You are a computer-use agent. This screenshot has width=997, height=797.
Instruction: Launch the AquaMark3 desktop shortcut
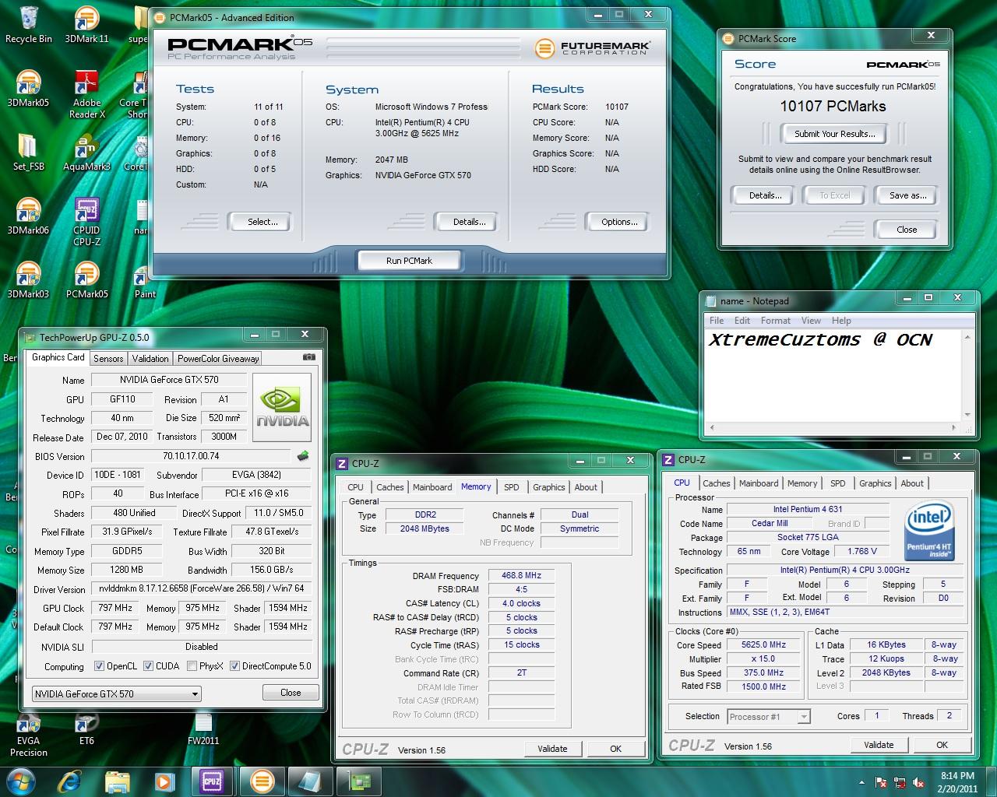(86, 153)
